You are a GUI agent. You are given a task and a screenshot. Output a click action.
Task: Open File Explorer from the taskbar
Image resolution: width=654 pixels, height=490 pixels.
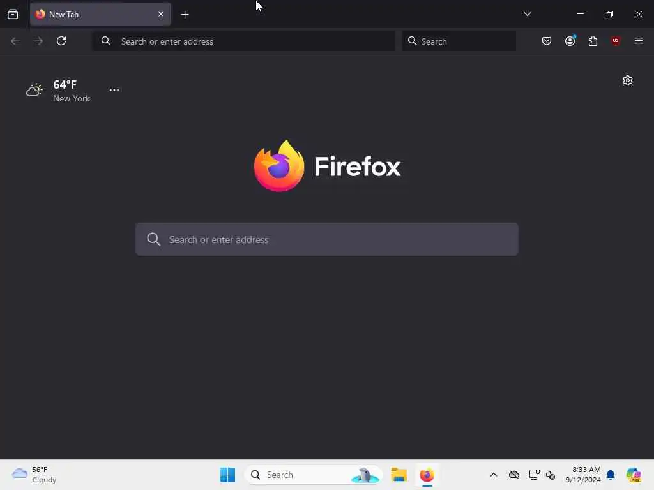pos(399,475)
